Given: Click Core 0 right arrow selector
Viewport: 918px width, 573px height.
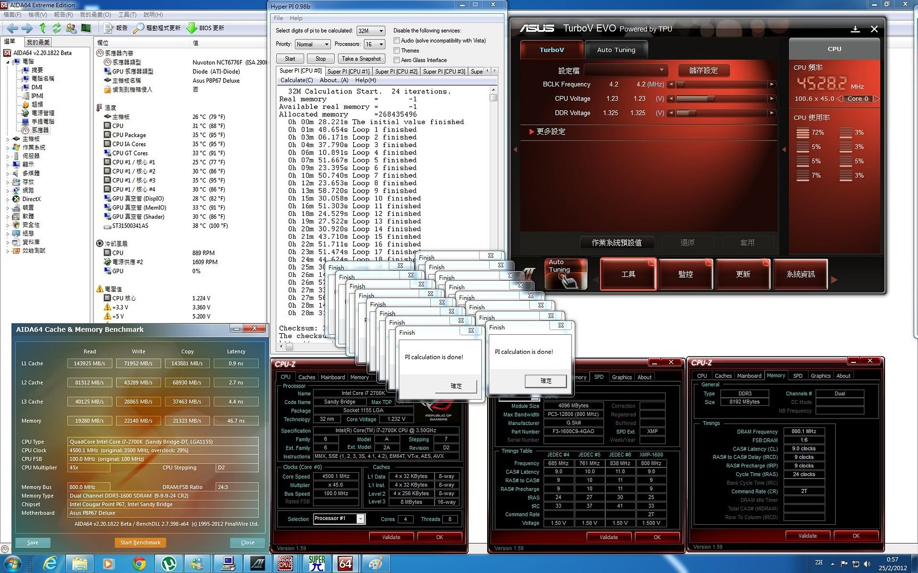Looking at the screenshot, I should click(877, 99).
